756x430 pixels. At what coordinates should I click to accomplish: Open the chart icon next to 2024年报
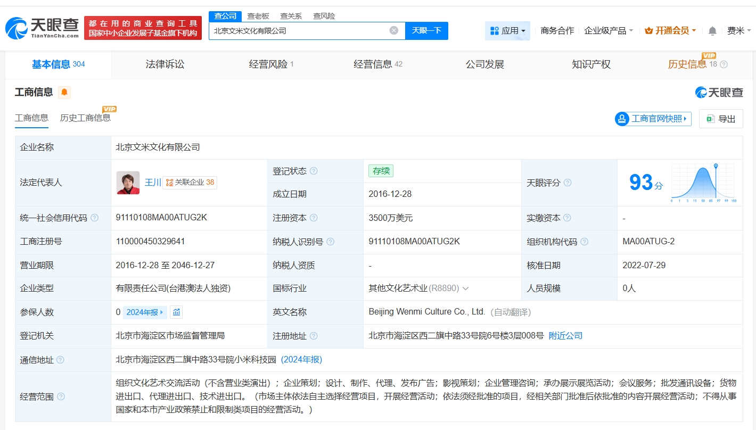click(x=176, y=312)
